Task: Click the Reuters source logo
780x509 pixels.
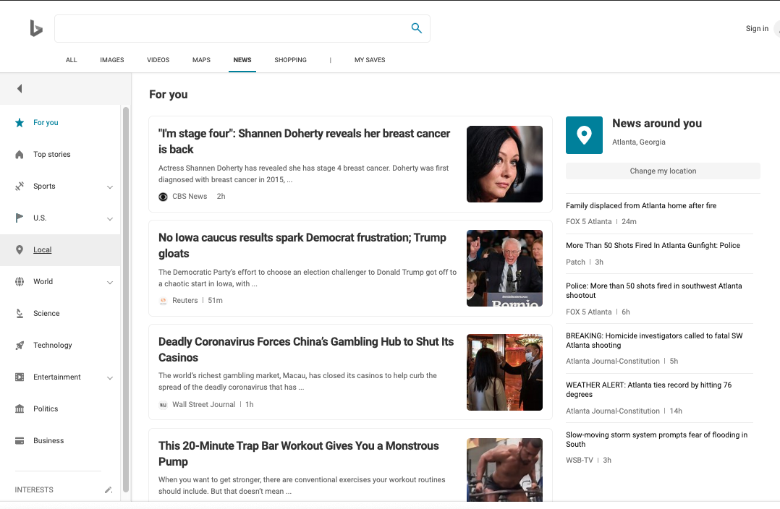Action: tap(163, 301)
